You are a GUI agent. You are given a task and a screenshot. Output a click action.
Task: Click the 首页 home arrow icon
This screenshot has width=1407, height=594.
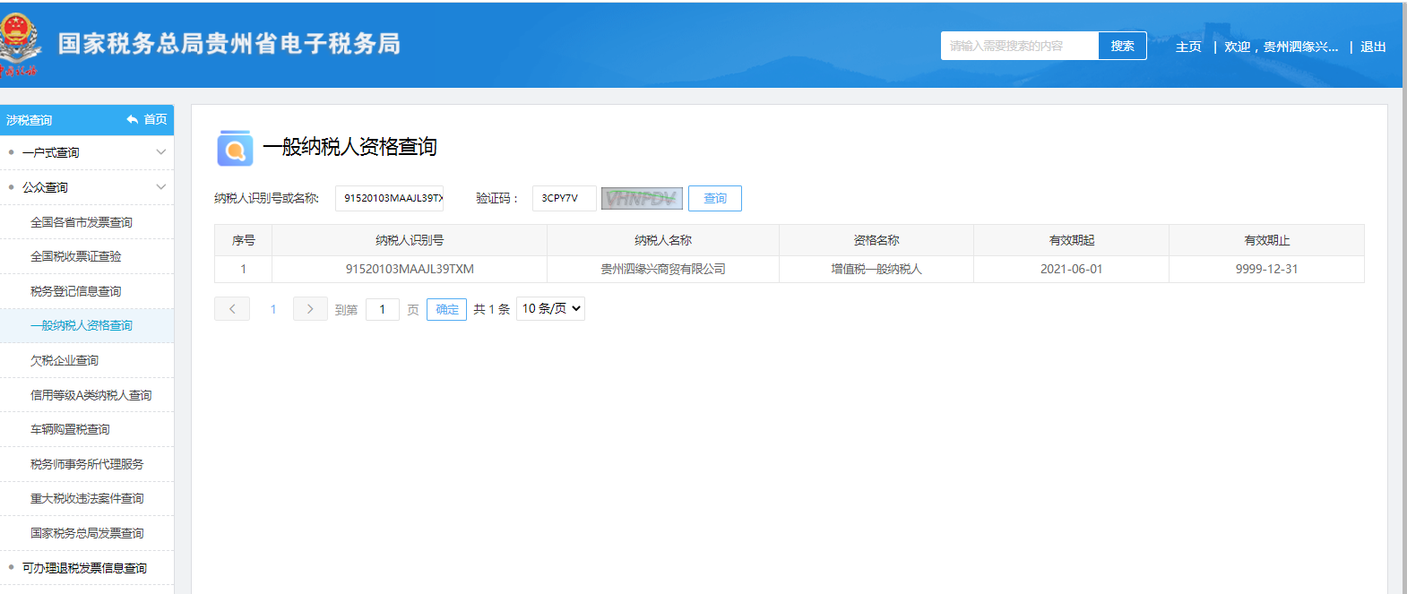pyautogui.click(x=133, y=119)
